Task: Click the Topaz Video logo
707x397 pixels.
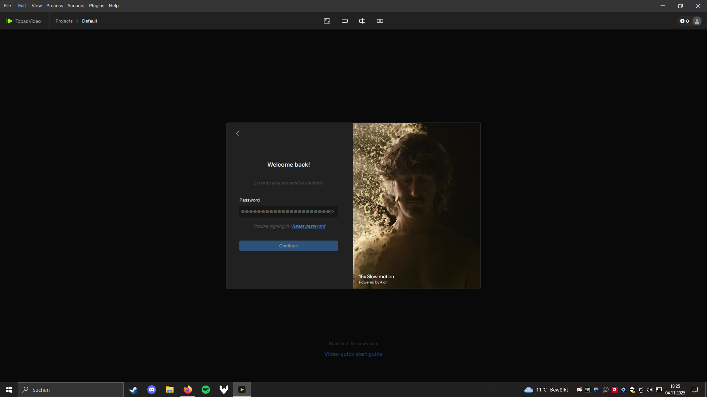Action: tap(24, 21)
